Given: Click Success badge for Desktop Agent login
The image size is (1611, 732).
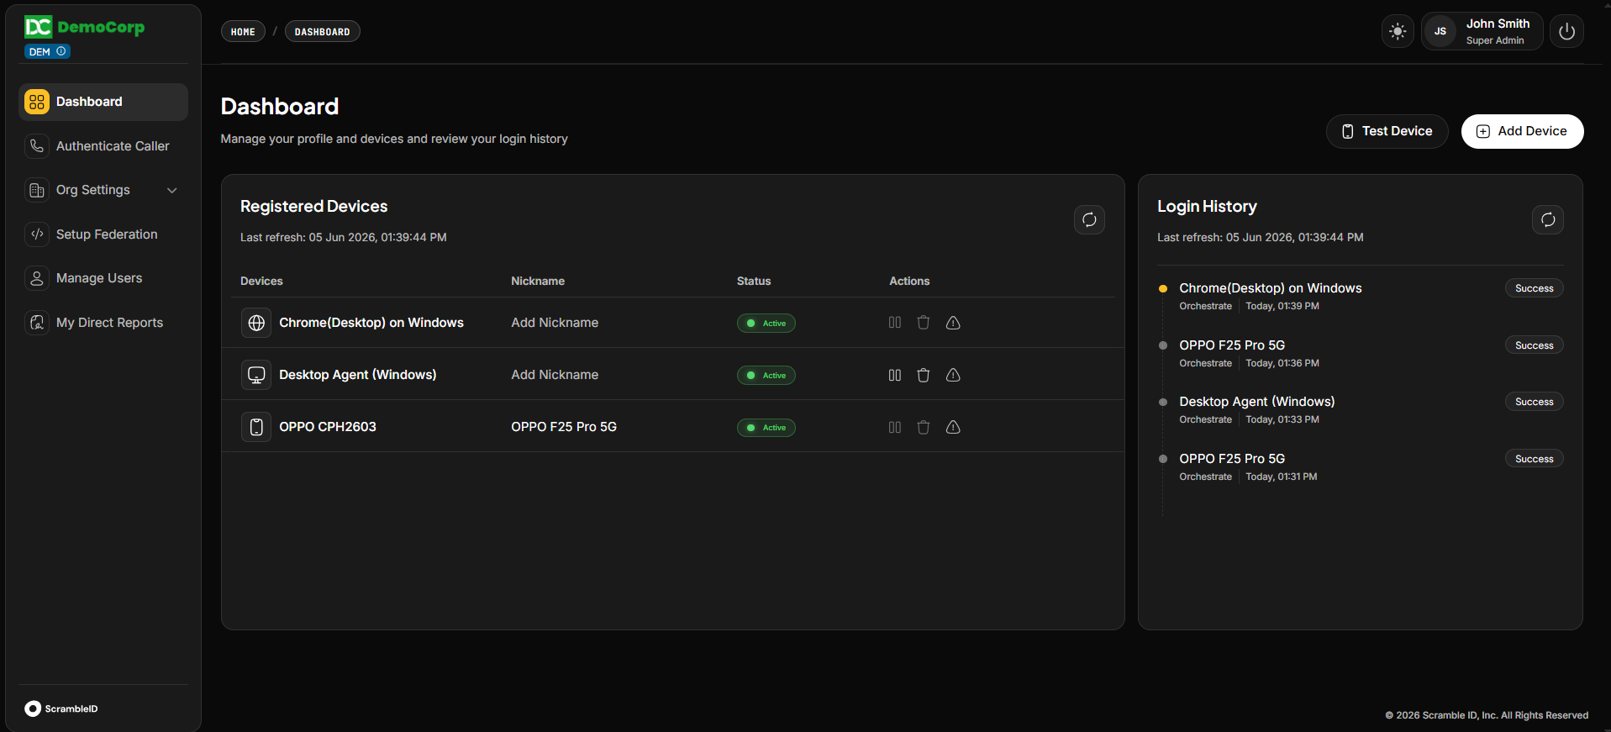Looking at the screenshot, I should coord(1534,402).
